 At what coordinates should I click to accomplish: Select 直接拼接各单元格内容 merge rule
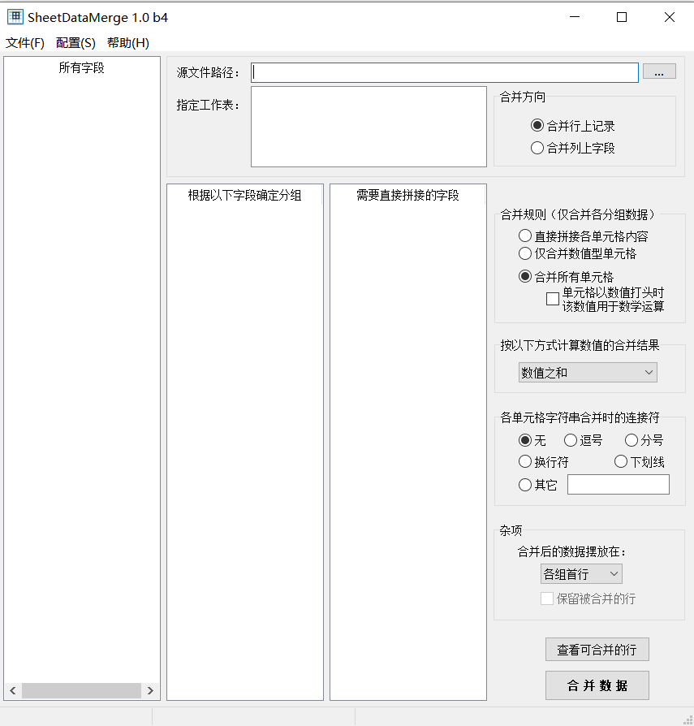tap(525, 236)
